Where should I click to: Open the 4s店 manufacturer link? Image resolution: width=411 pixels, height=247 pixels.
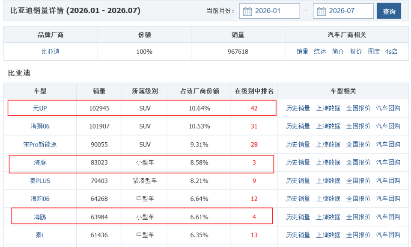(x=391, y=52)
